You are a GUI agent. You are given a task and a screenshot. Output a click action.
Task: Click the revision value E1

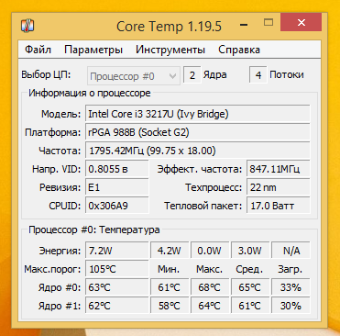tap(117, 187)
